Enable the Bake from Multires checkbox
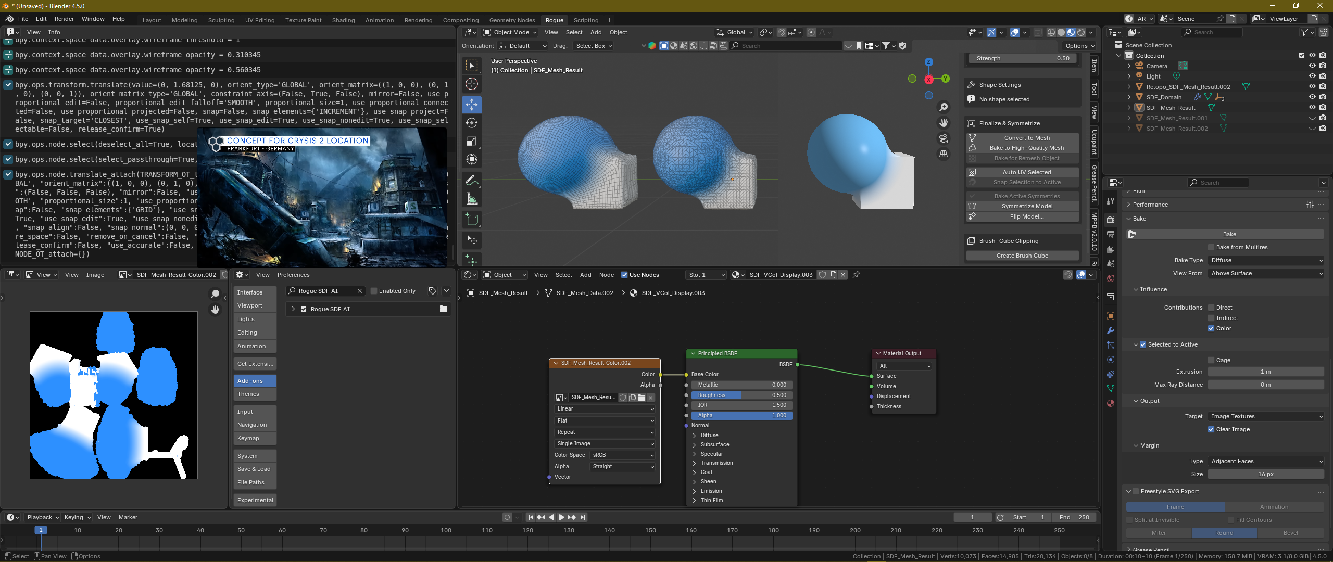This screenshot has width=1333, height=562. (1211, 247)
